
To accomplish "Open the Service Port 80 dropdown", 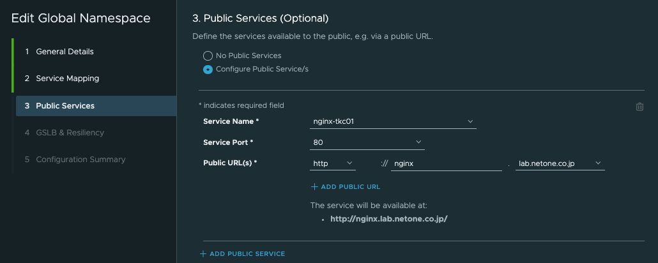I will [367, 142].
